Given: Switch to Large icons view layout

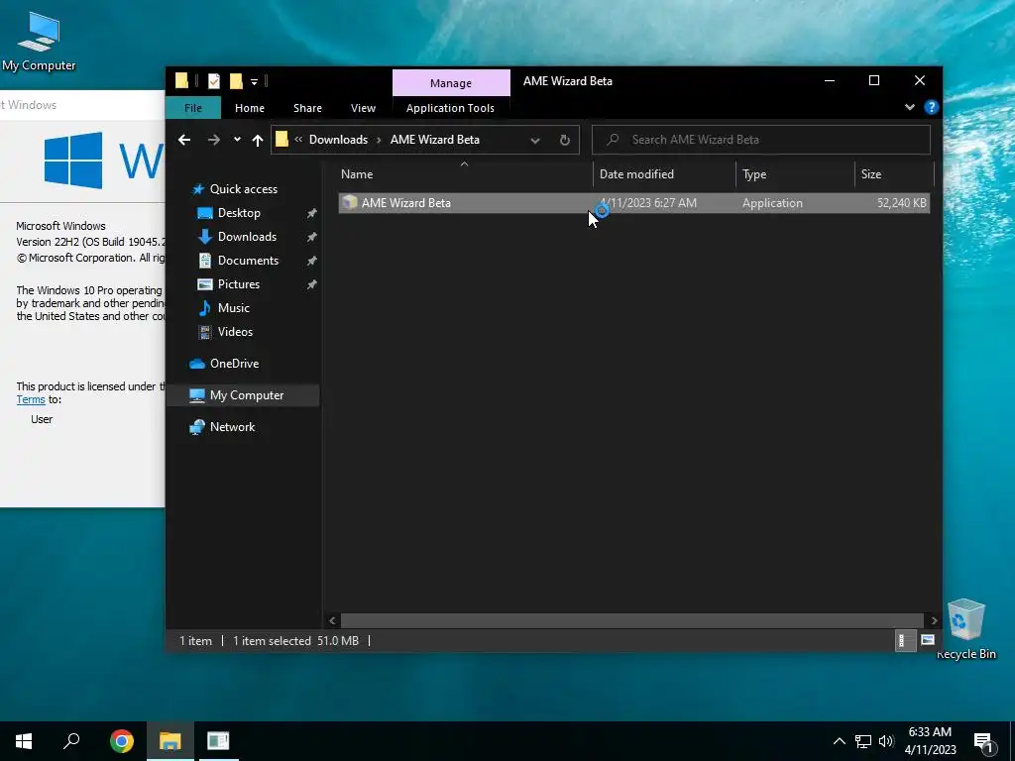Looking at the screenshot, I should (928, 641).
